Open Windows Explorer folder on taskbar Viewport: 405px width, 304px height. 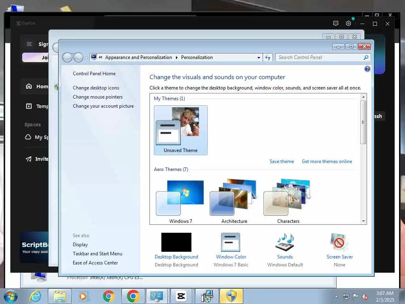tap(60, 296)
